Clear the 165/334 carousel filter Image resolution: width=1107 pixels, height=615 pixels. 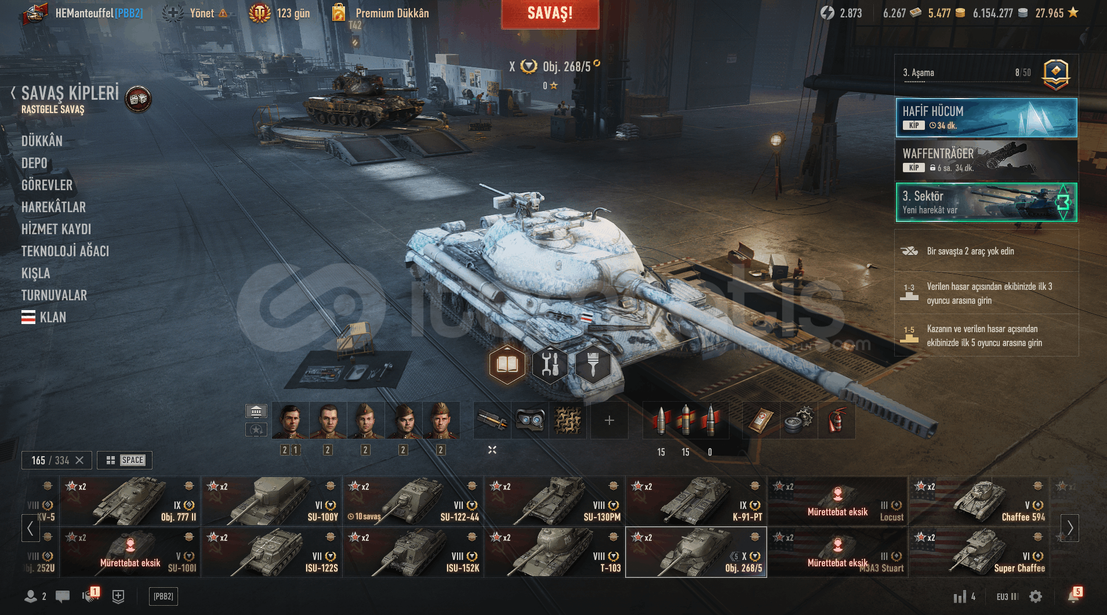[79, 460]
